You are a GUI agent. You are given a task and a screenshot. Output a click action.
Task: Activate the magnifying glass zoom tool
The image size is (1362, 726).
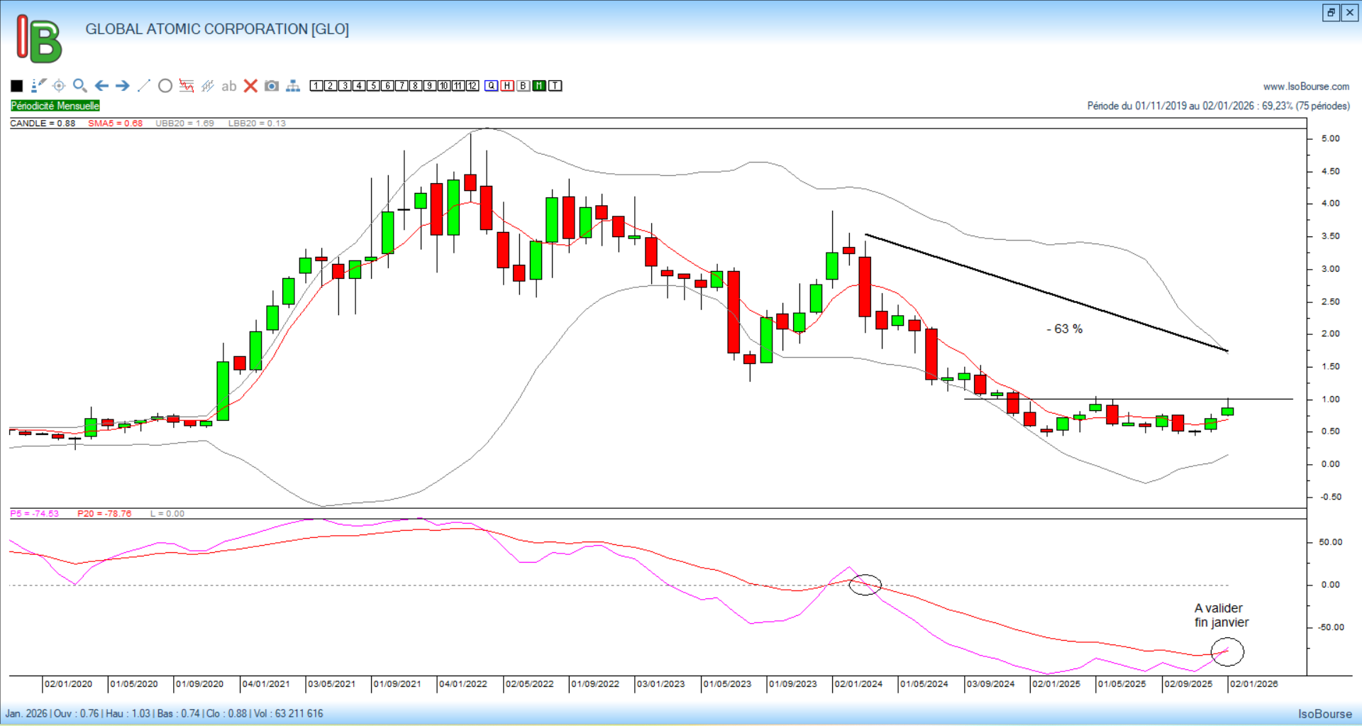[x=80, y=86]
